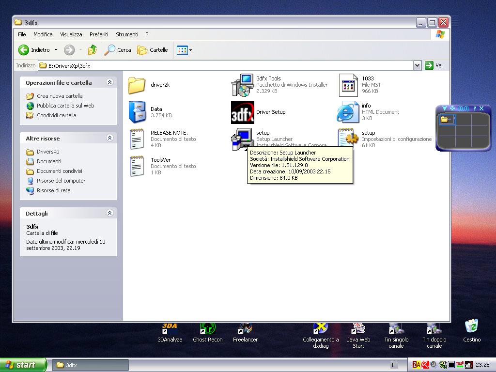
Task: Collapse the Operazioni file e cartella panel
Action: 109,82
